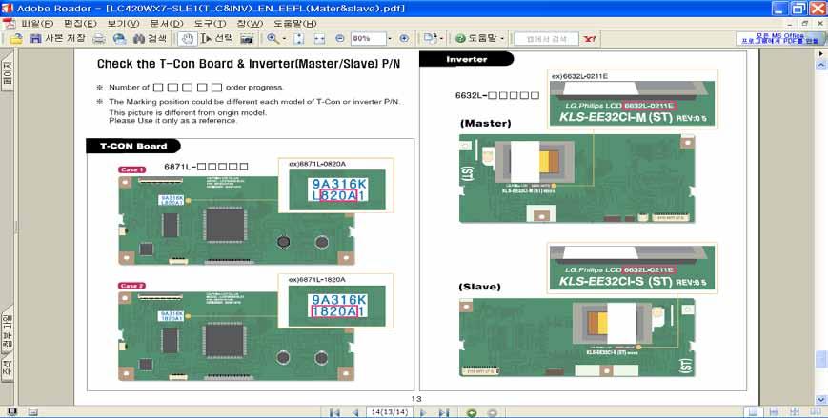
Task: Open the 문서(D) menu
Action: coord(167,23)
